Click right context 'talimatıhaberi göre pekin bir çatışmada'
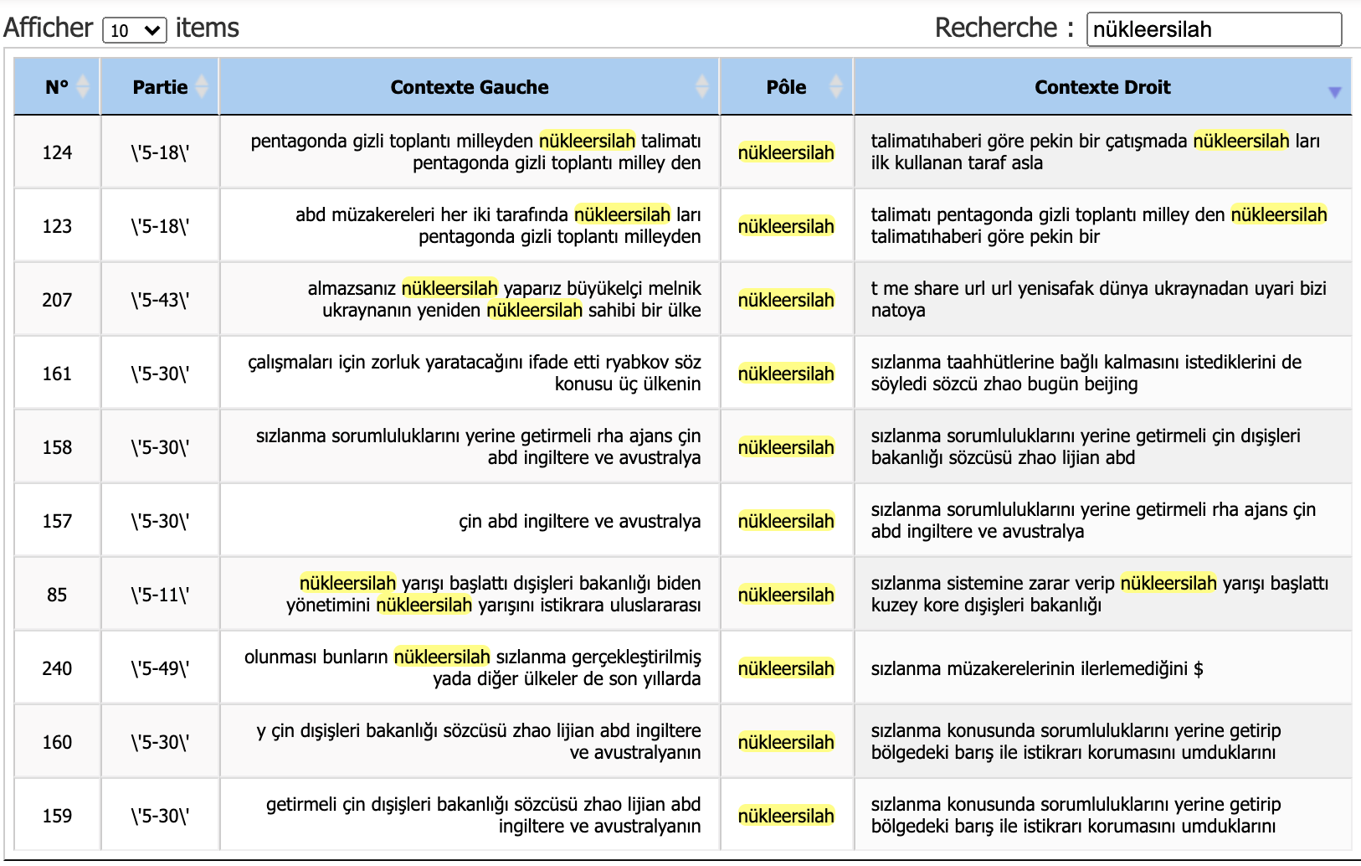Image resolution: width=1361 pixels, height=866 pixels. click(x=1029, y=141)
